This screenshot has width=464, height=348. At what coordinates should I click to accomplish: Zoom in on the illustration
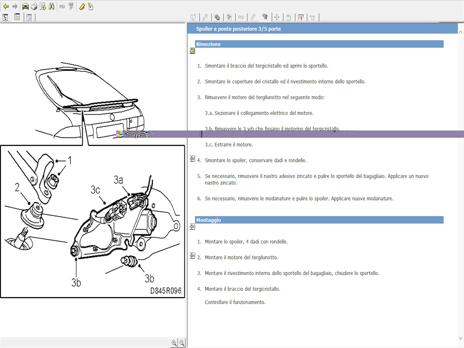[x=174, y=343]
